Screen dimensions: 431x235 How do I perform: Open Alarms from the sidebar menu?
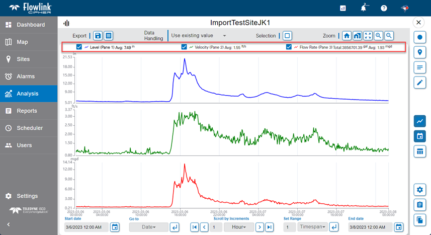point(29,76)
